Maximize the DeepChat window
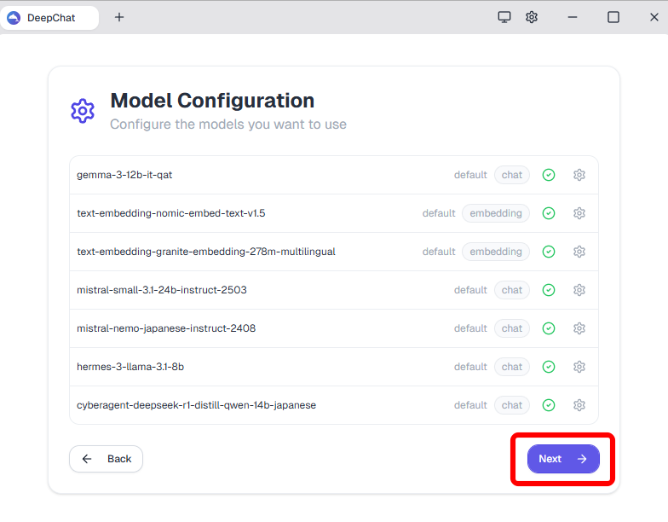This screenshot has width=668, height=522. [613, 17]
